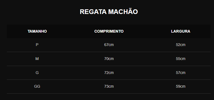Screen dimensions: 214x100
Task: Select the 70cm length cell
Action: (109, 59)
